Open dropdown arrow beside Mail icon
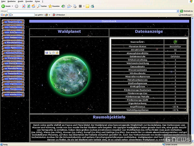This screenshot has width=194, height=146. (x=71, y=6)
